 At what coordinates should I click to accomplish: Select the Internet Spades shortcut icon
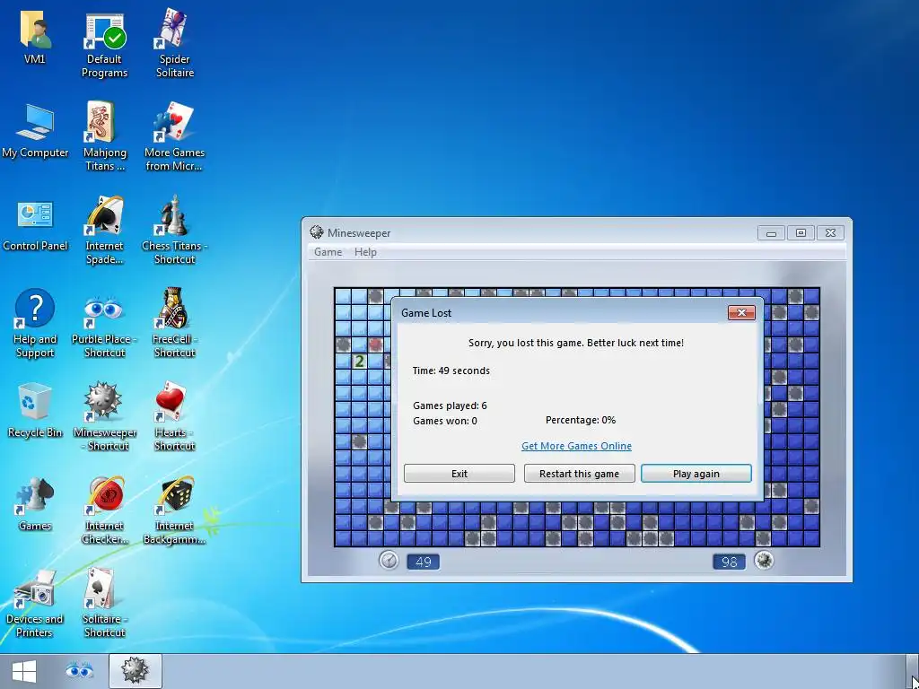pyautogui.click(x=104, y=231)
